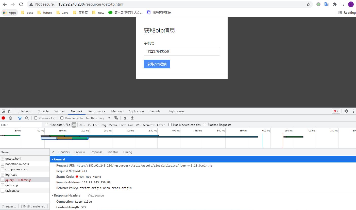Switch to the Console tab

point(43,111)
